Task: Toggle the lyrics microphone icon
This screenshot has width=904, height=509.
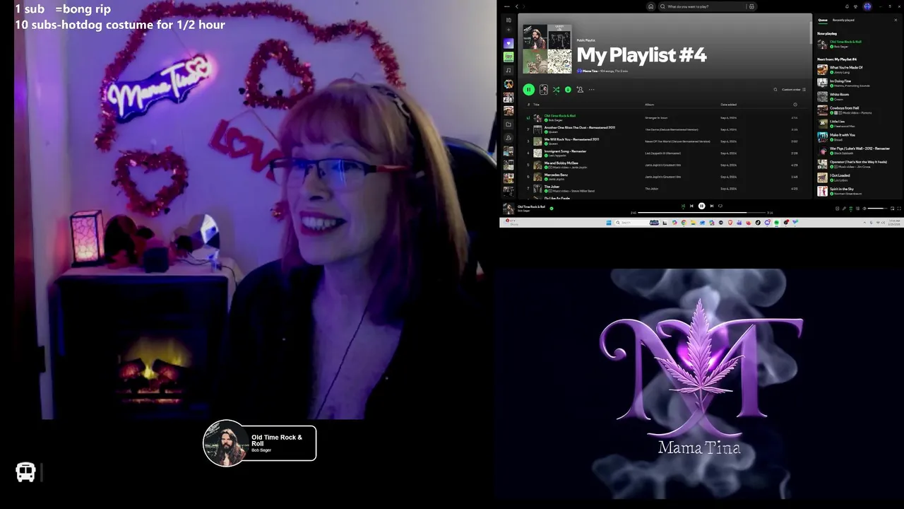Action: click(844, 209)
